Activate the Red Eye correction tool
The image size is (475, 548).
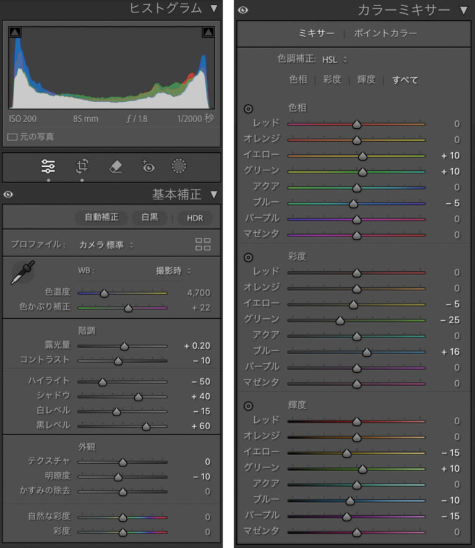[148, 166]
